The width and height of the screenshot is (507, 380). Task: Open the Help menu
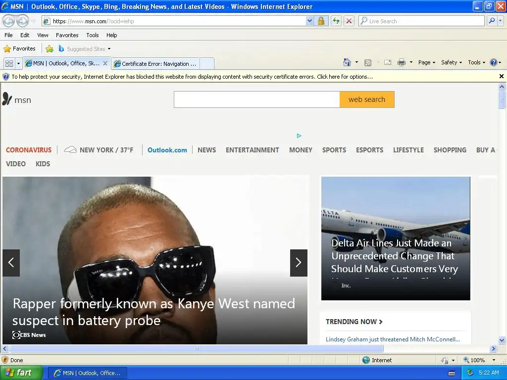click(x=112, y=35)
